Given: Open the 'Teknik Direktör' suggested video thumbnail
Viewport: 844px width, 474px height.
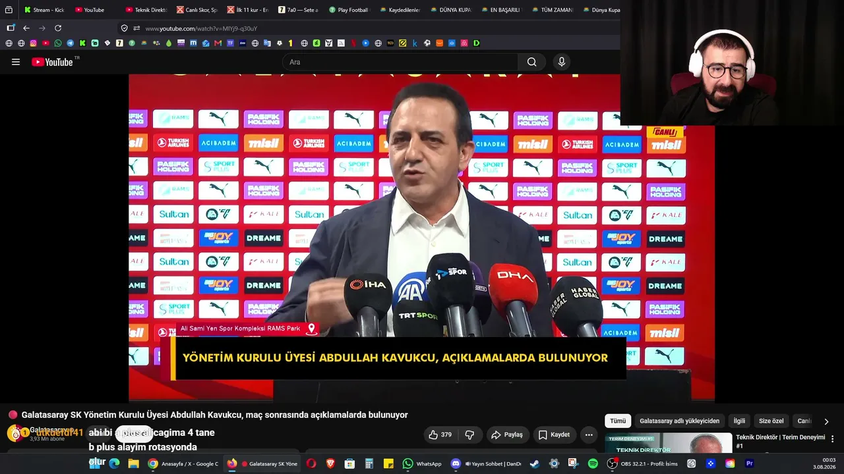Looking at the screenshot, I should pos(669,444).
